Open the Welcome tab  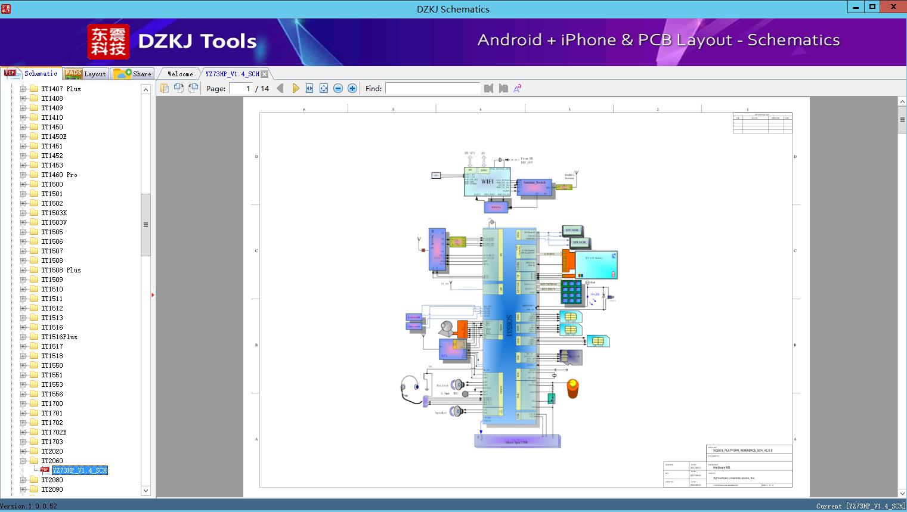click(x=180, y=74)
